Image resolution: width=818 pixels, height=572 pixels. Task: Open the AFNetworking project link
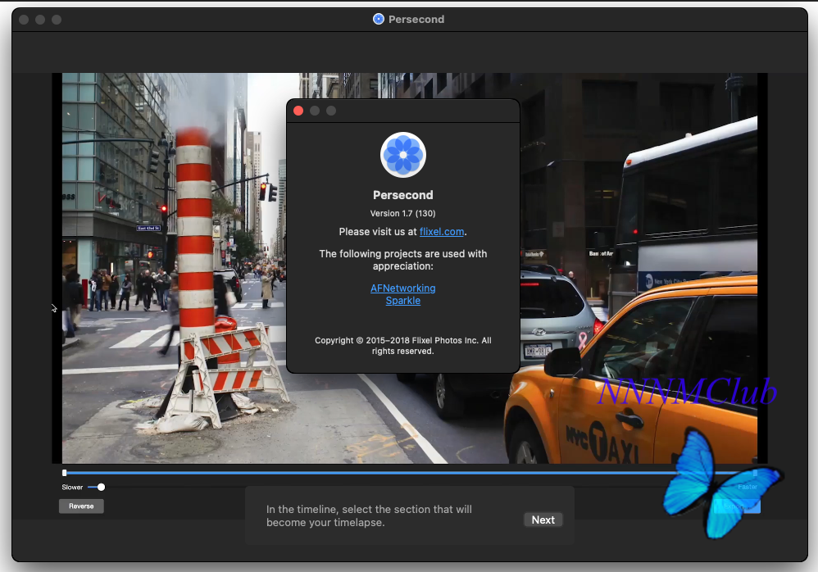tap(402, 288)
